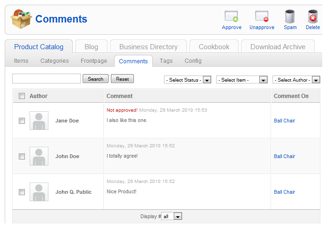Go to the Tags sub-tab

point(166,61)
